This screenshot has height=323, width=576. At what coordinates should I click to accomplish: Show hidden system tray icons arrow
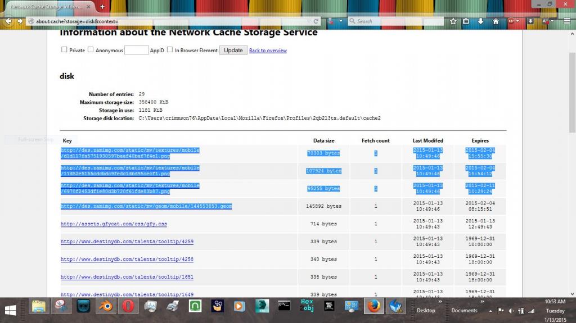coord(490,311)
